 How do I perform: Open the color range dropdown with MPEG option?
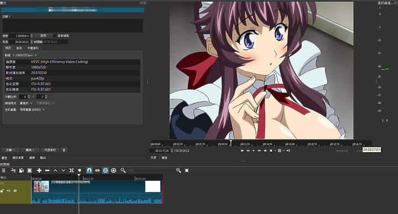[33, 110]
